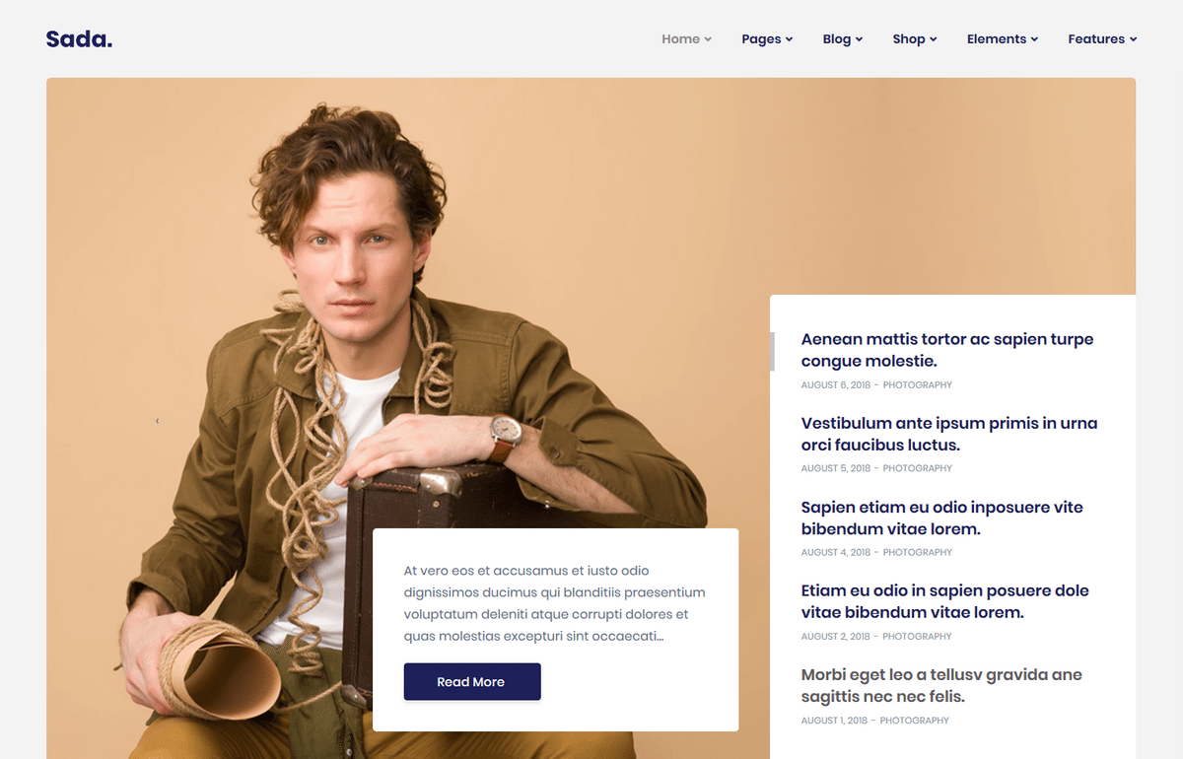Open article 'Aenean mattis tortor ac sapien'

[x=947, y=350]
